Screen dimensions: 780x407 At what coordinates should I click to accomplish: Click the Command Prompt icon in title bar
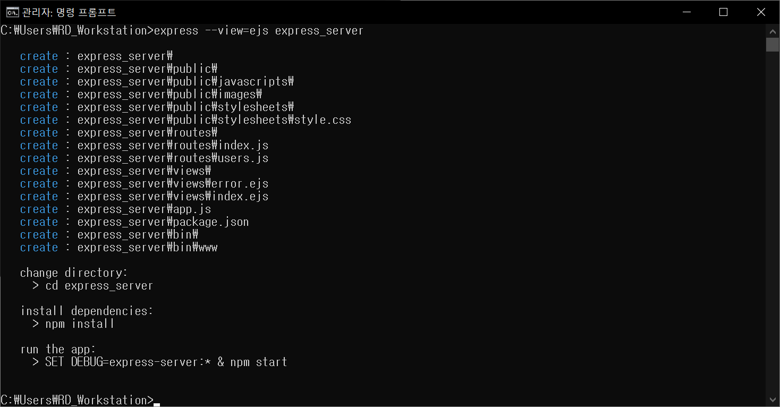click(12, 12)
